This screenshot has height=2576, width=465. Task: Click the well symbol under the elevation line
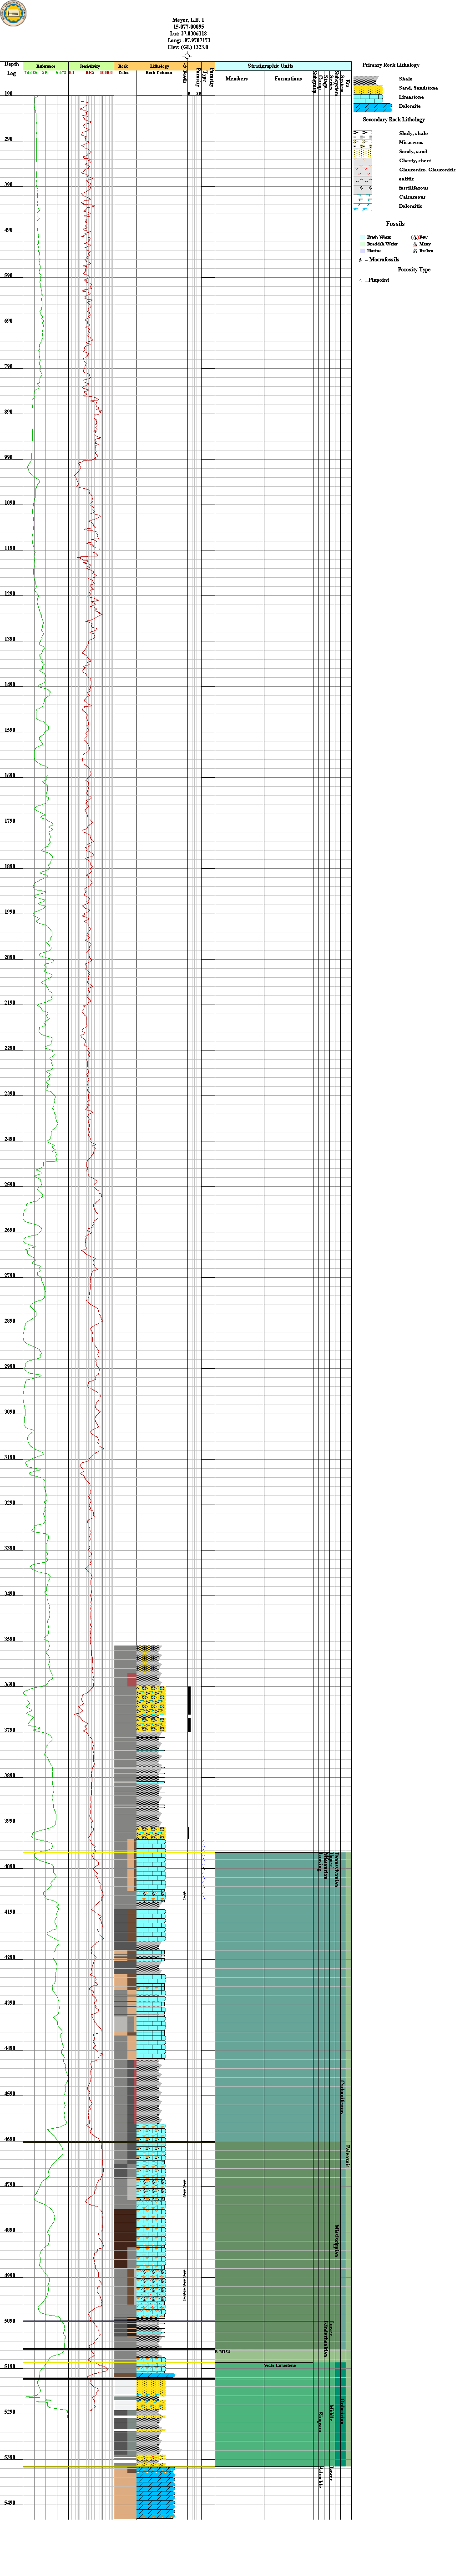pyautogui.click(x=187, y=55)
